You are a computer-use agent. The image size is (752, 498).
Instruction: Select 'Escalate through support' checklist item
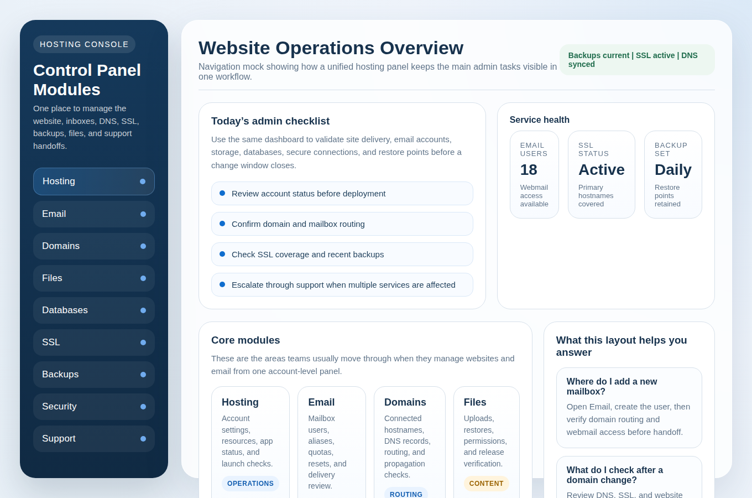342,285
